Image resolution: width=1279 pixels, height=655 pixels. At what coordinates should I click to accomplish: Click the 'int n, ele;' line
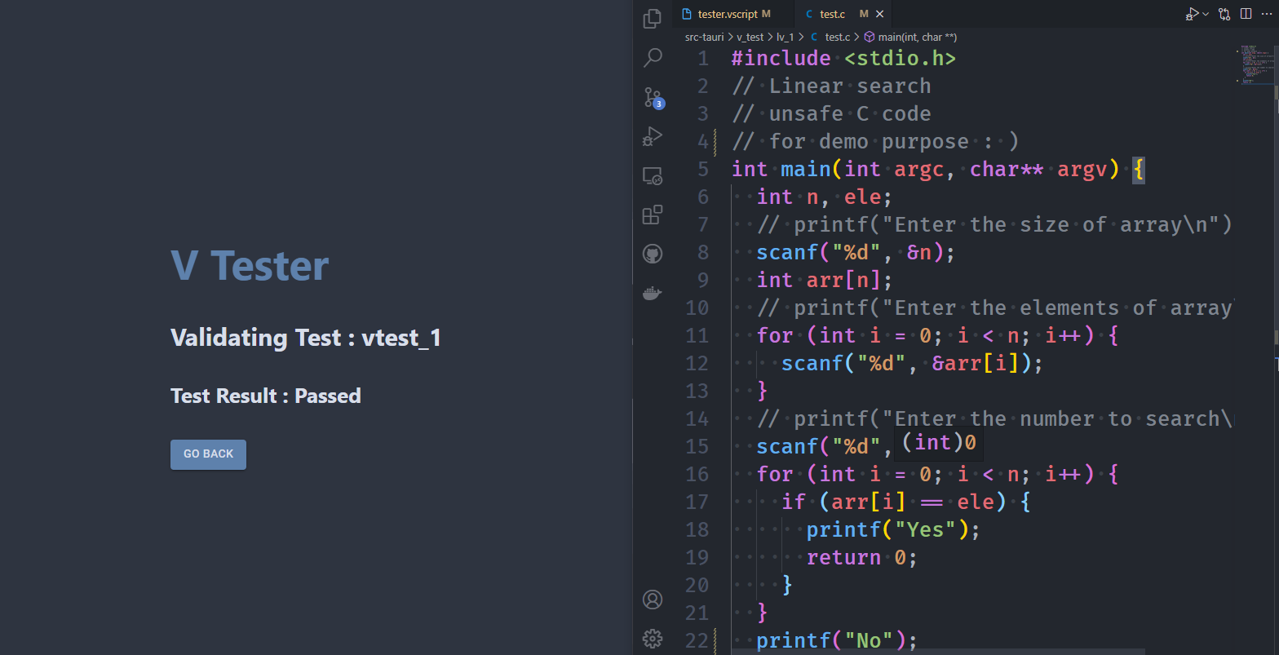(825, 197)
